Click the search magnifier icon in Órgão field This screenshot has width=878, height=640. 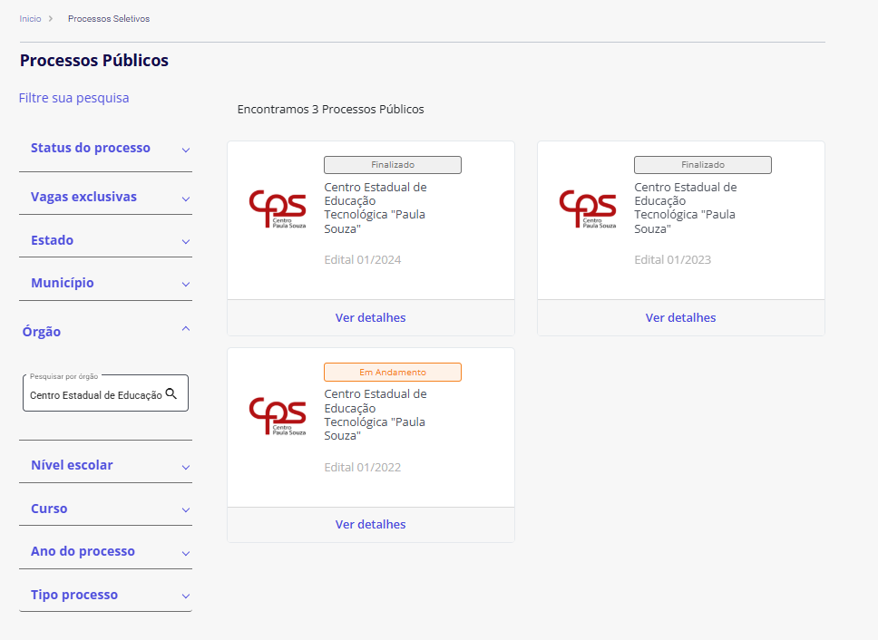pos(171,394)
